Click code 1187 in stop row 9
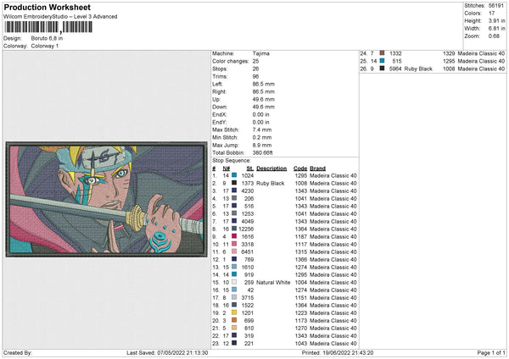 pos(301,237)
